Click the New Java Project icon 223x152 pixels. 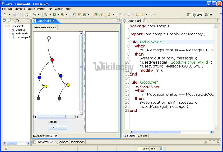point(74,14)
